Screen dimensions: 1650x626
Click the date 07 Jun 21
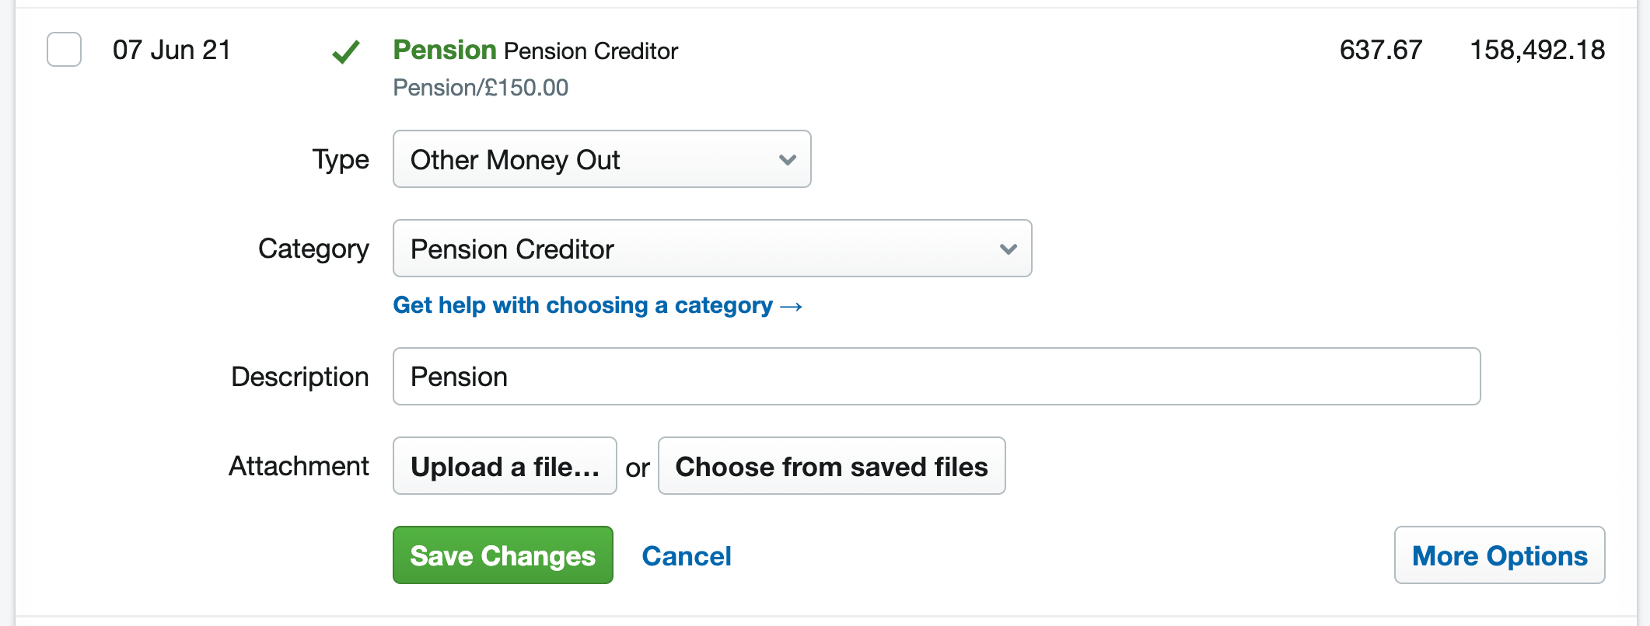pos(173,49)
